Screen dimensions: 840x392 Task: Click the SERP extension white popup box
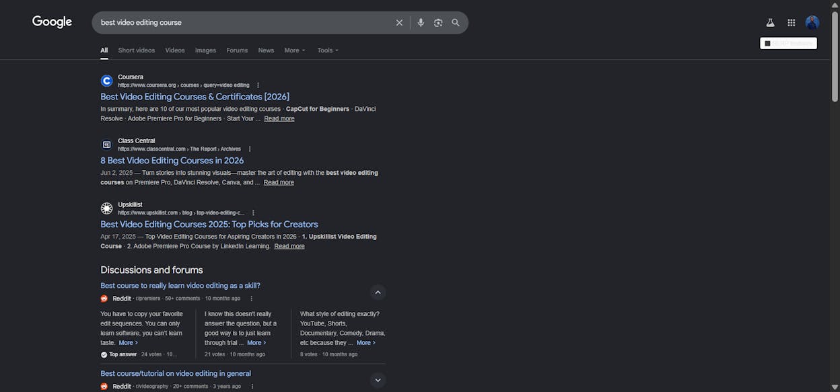788,43
